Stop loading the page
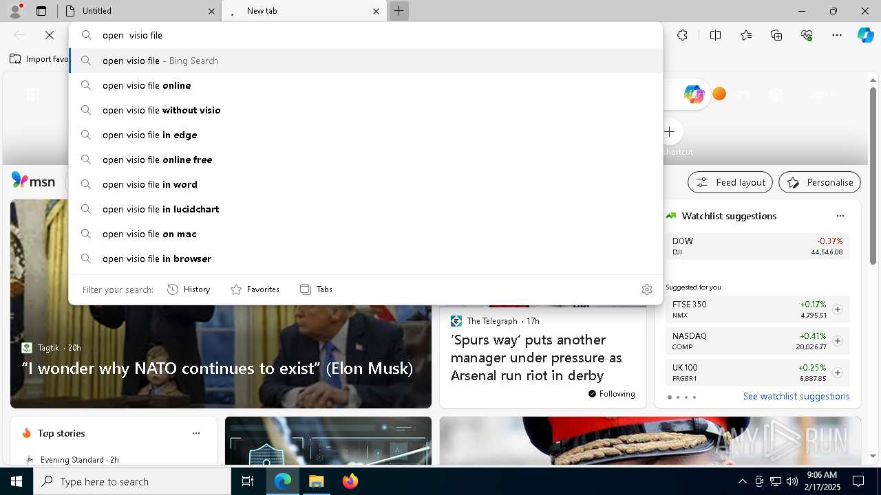Viewport: 881px width, 495px height. click(50, 35)
